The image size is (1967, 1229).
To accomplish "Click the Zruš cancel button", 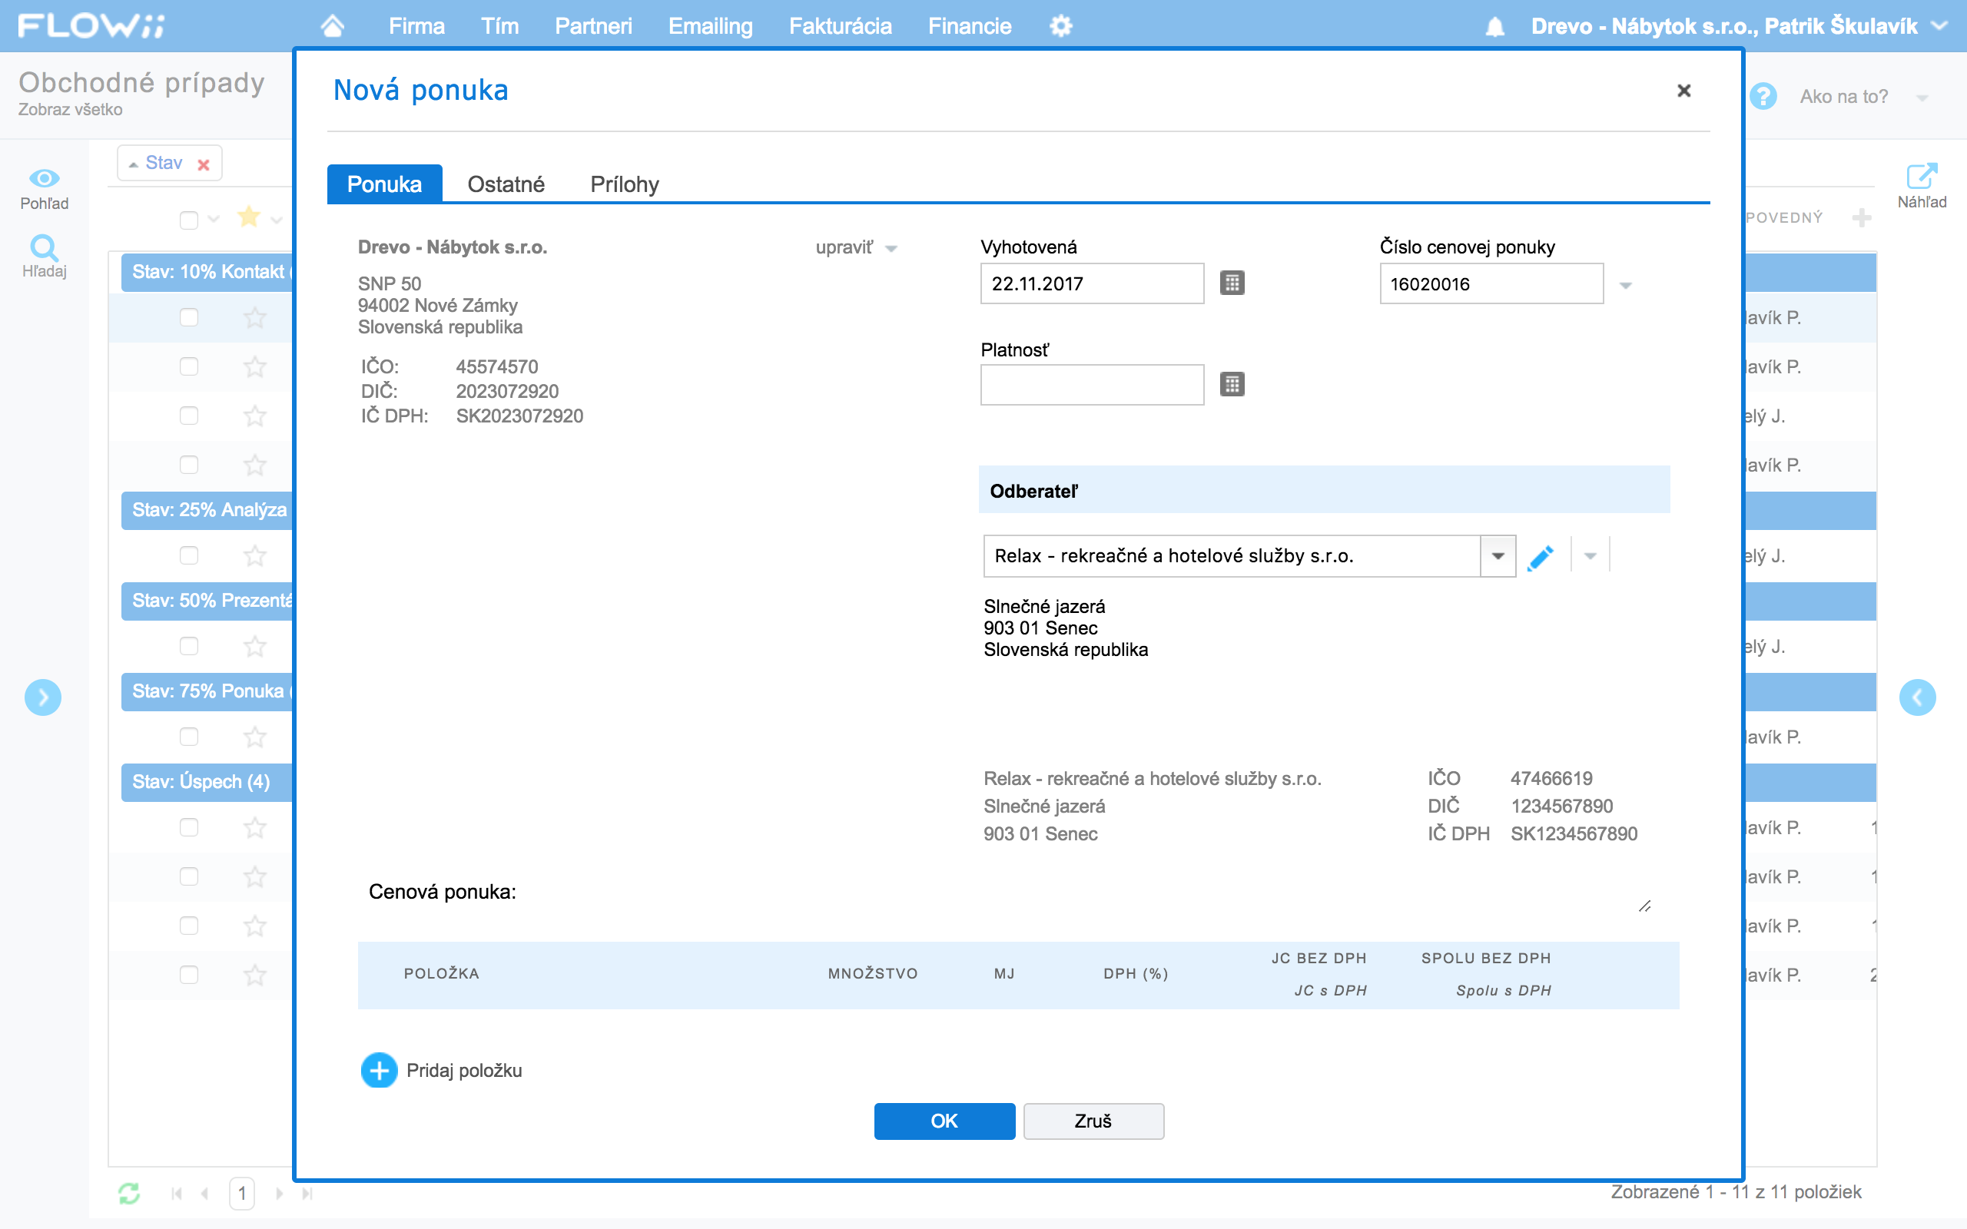I will tap(1093, 1121).
